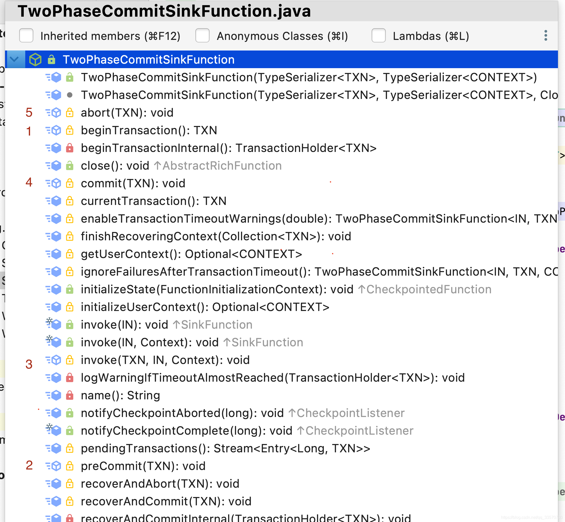The height and width of the screenshot is (522, 565).
Task: Select abort(TXN): void method
Action: [127, 113]
